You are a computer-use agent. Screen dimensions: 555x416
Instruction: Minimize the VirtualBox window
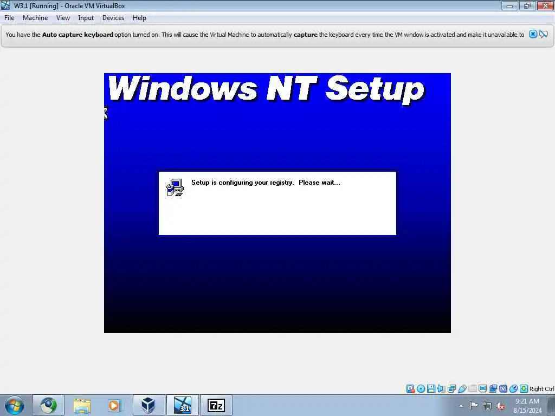pyautogui.click(x=509, y=5)
